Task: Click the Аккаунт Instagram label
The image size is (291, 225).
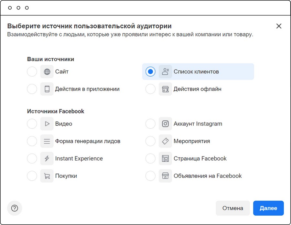Action: (198, 124)
